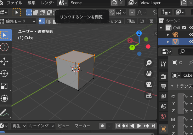Open the 再生 playback dropdown
The height and width of the screenshot is (135, 193).
(x=18, y=126)
